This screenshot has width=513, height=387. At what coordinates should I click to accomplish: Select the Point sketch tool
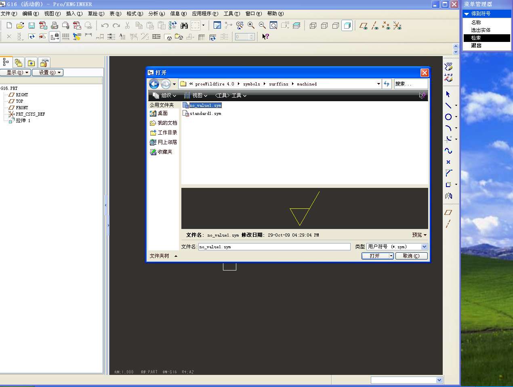448,162
